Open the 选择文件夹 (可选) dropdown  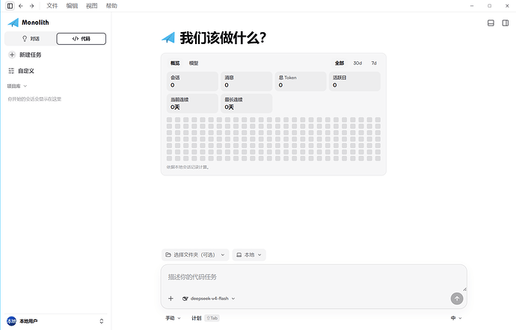tap(195, 255)
